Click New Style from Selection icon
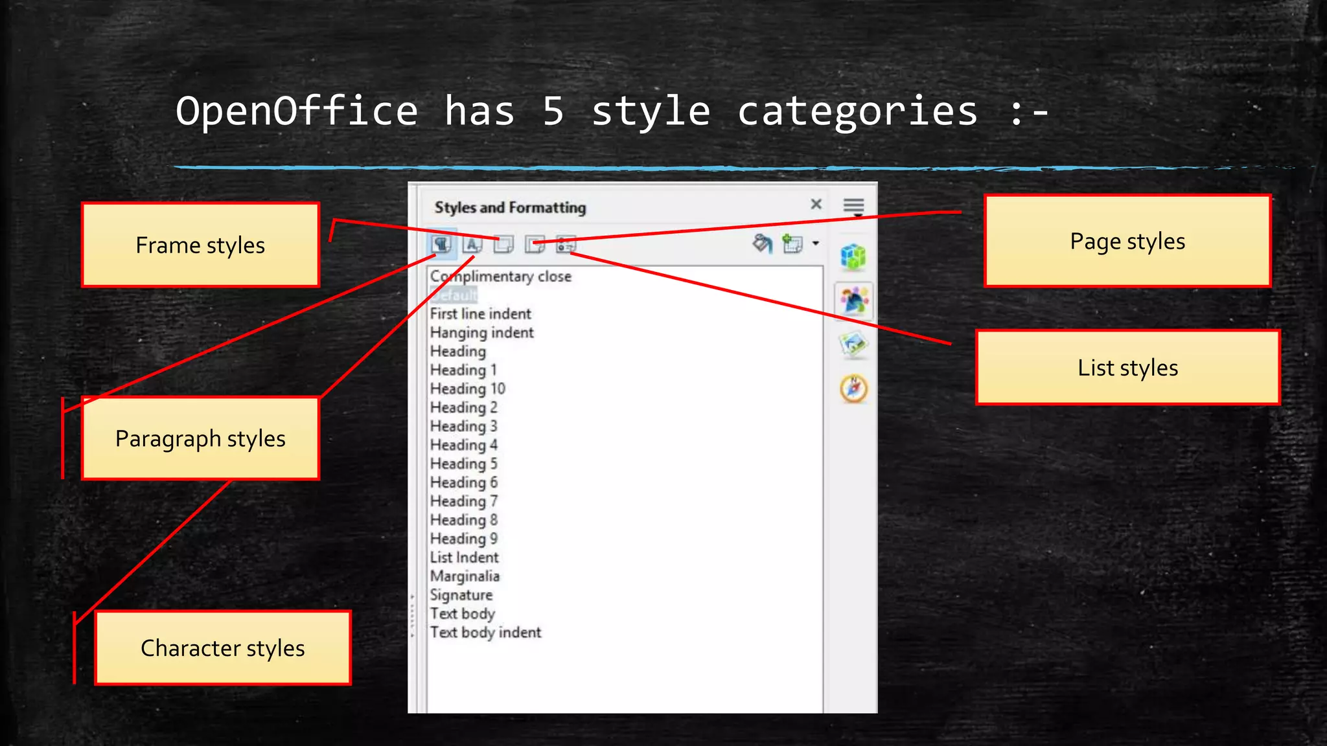Image resolution: width=1327 pixels, height=746 pixels. coord(792,243)
